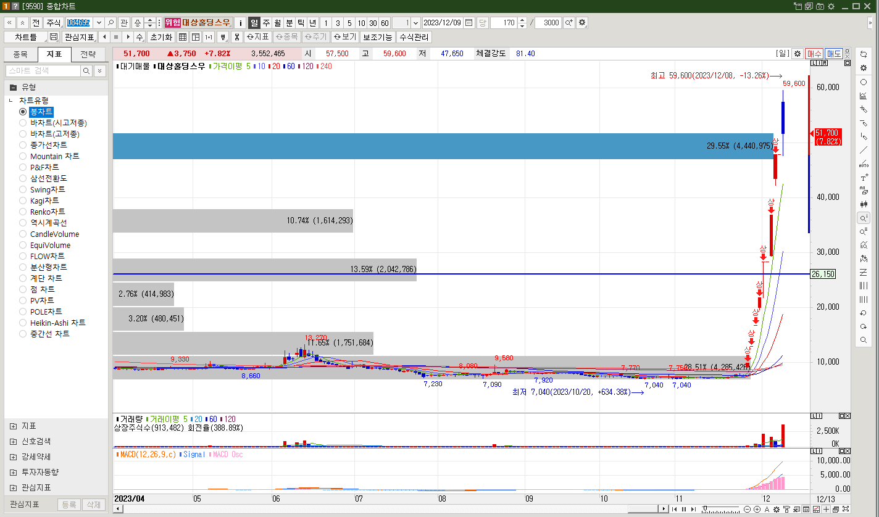Click the highlighted magnifier tool in right strip

[x=864, y=218]
